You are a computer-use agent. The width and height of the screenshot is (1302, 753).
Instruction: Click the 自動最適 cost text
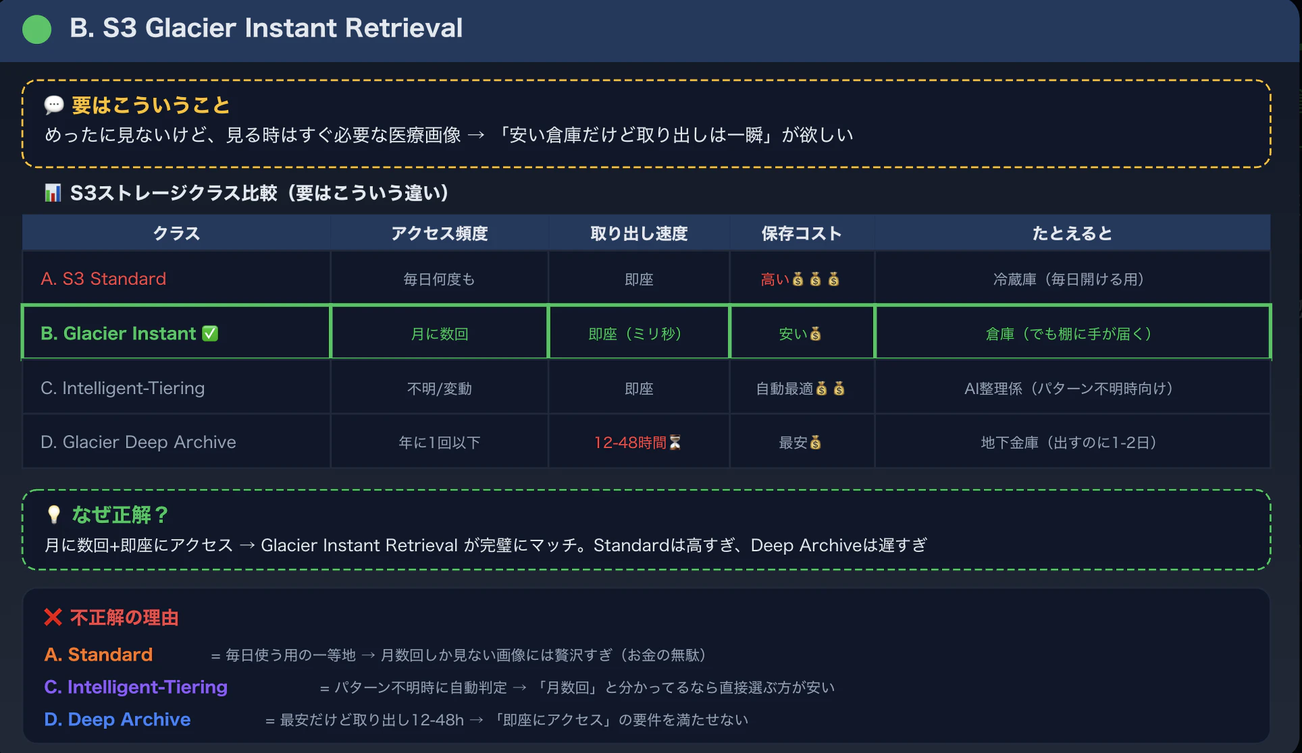tap(785, 389)
